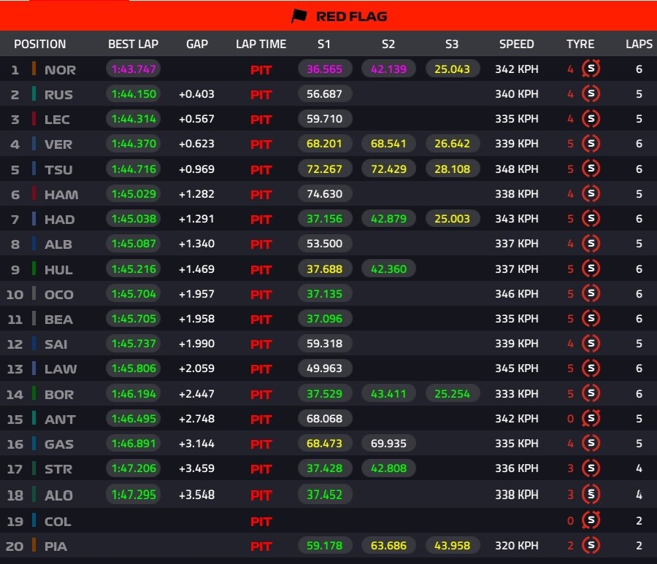This screenshot has width=657, height=564.
Task: Click the TYRE column header
Action: pos(580,44)
